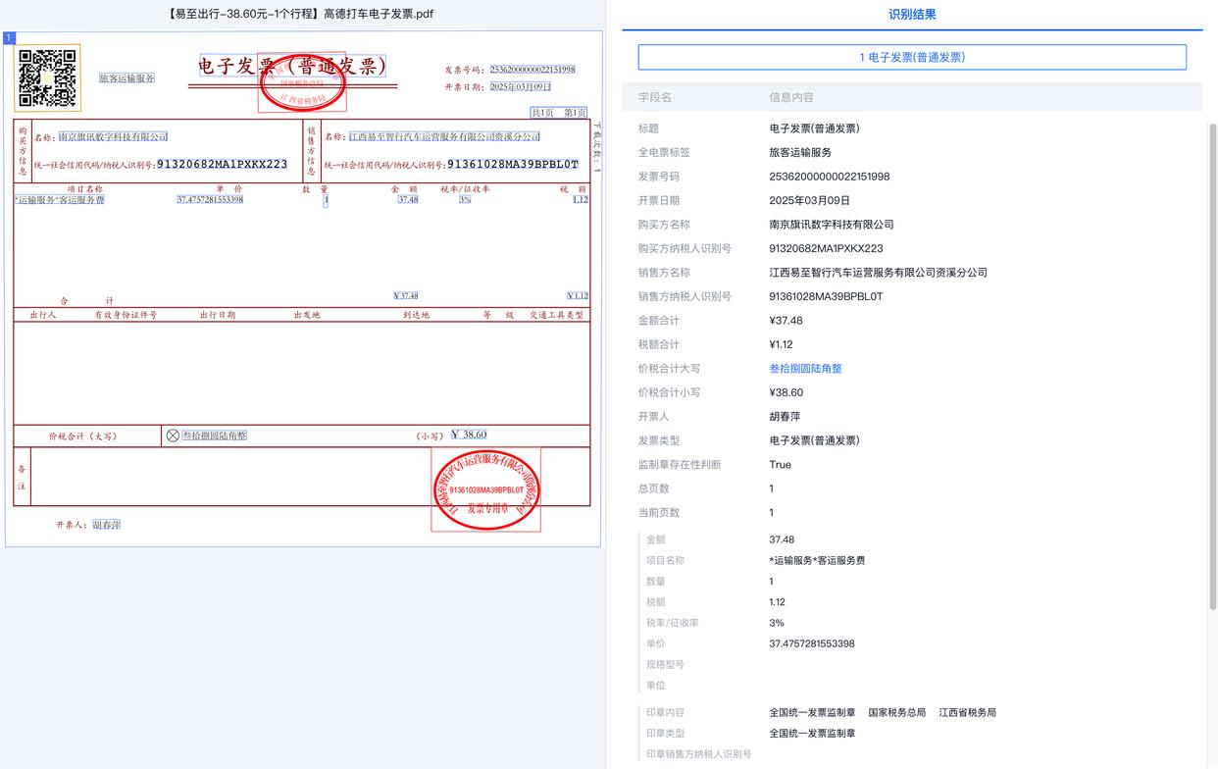This screenshot has width=1218, height=769.
Task: Click the 监制章存在性判断 field name
Action: pyautogui.click(x=680, y=465)
